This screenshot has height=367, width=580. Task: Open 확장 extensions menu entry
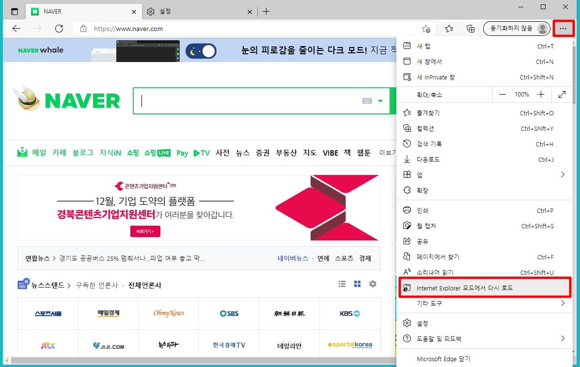485,191
